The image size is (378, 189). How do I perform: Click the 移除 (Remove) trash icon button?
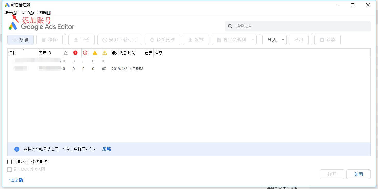click(x=49, y=40)
